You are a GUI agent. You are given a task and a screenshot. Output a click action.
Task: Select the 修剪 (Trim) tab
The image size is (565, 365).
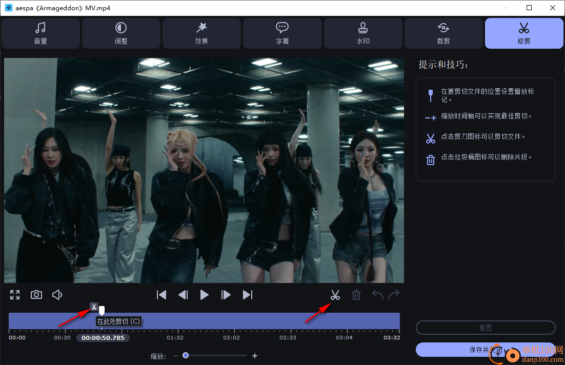(x=524, y=33)
